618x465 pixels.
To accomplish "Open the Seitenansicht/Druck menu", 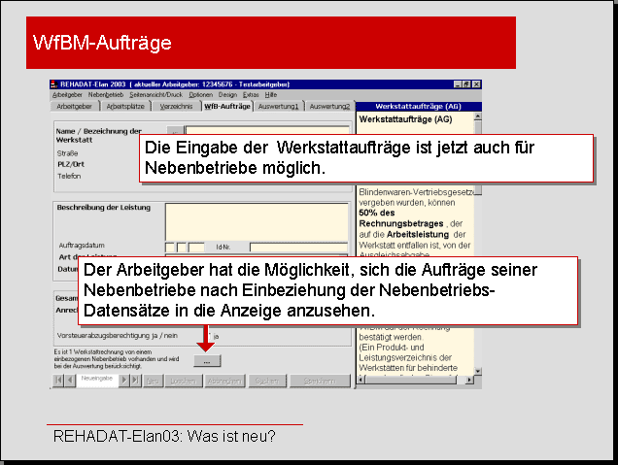I will [x=156, y=95].
